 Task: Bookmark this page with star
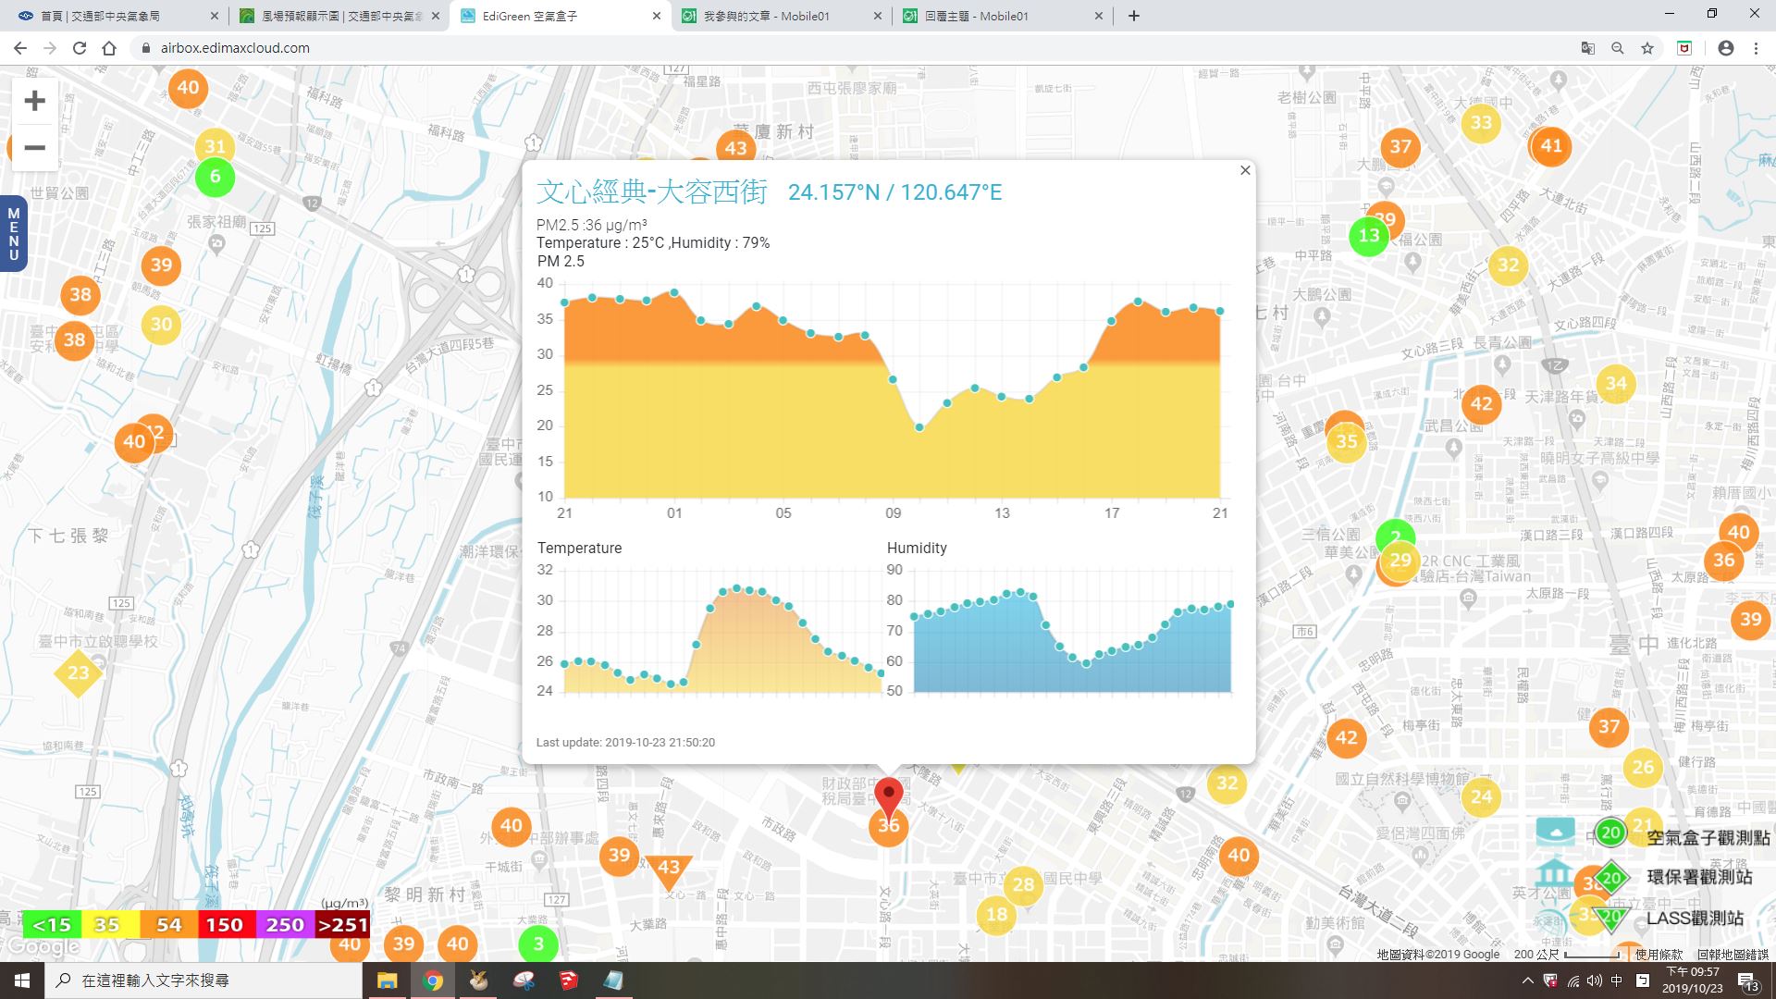[1647, 48]
